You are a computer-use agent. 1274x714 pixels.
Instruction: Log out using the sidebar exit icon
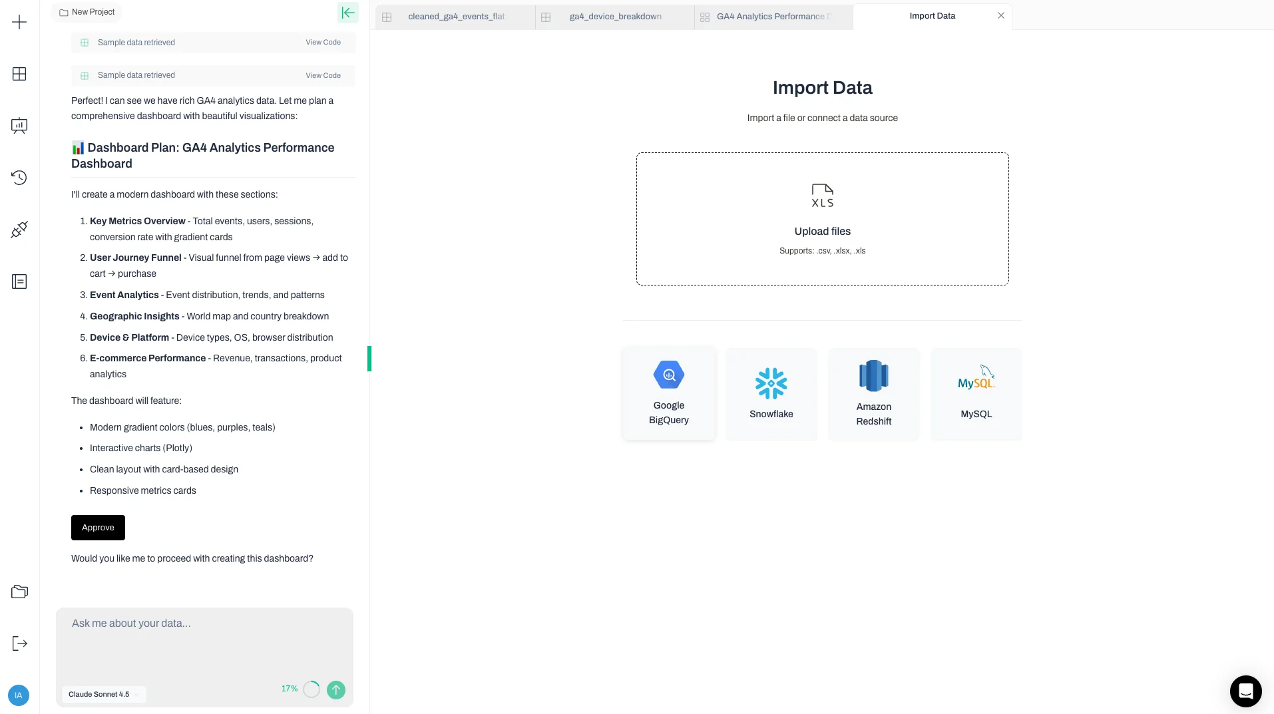19,643
